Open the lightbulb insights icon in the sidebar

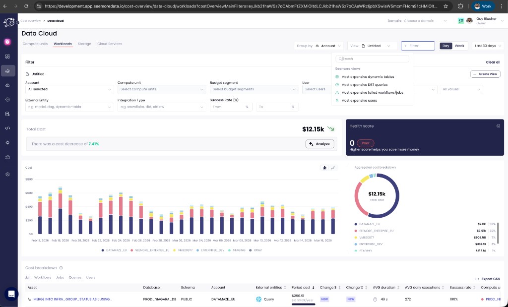(7, 142)
